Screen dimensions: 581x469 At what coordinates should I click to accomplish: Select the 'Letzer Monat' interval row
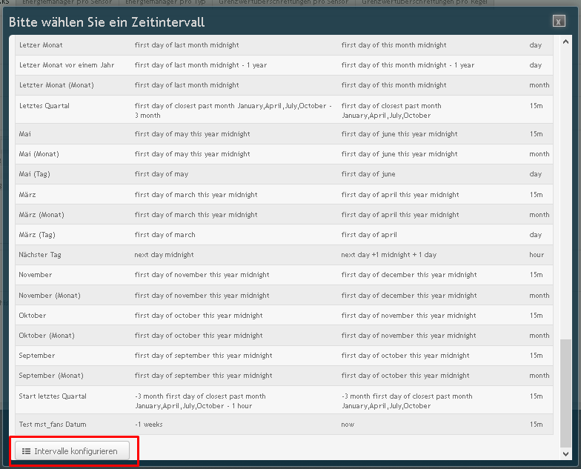pyautogui.click(x=284, y=45)
